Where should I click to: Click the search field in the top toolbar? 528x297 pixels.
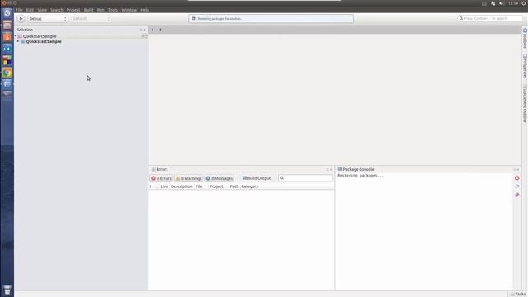(490, 18)
